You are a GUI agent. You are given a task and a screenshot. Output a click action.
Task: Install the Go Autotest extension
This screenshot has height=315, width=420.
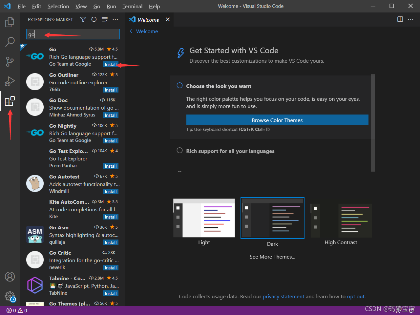coord(111,192)
